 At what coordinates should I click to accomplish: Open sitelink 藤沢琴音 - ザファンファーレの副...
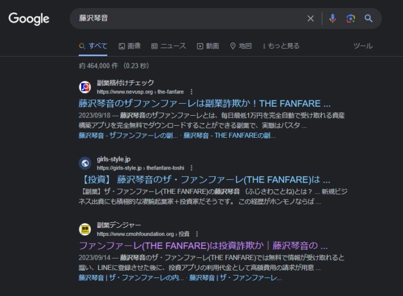pyautogui.click(x=128, y=136)
